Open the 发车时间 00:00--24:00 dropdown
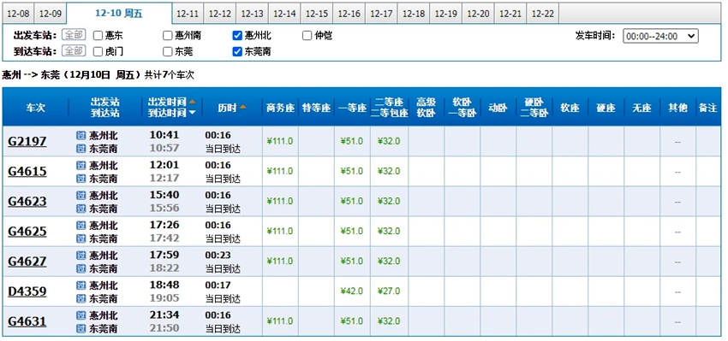 660,36
